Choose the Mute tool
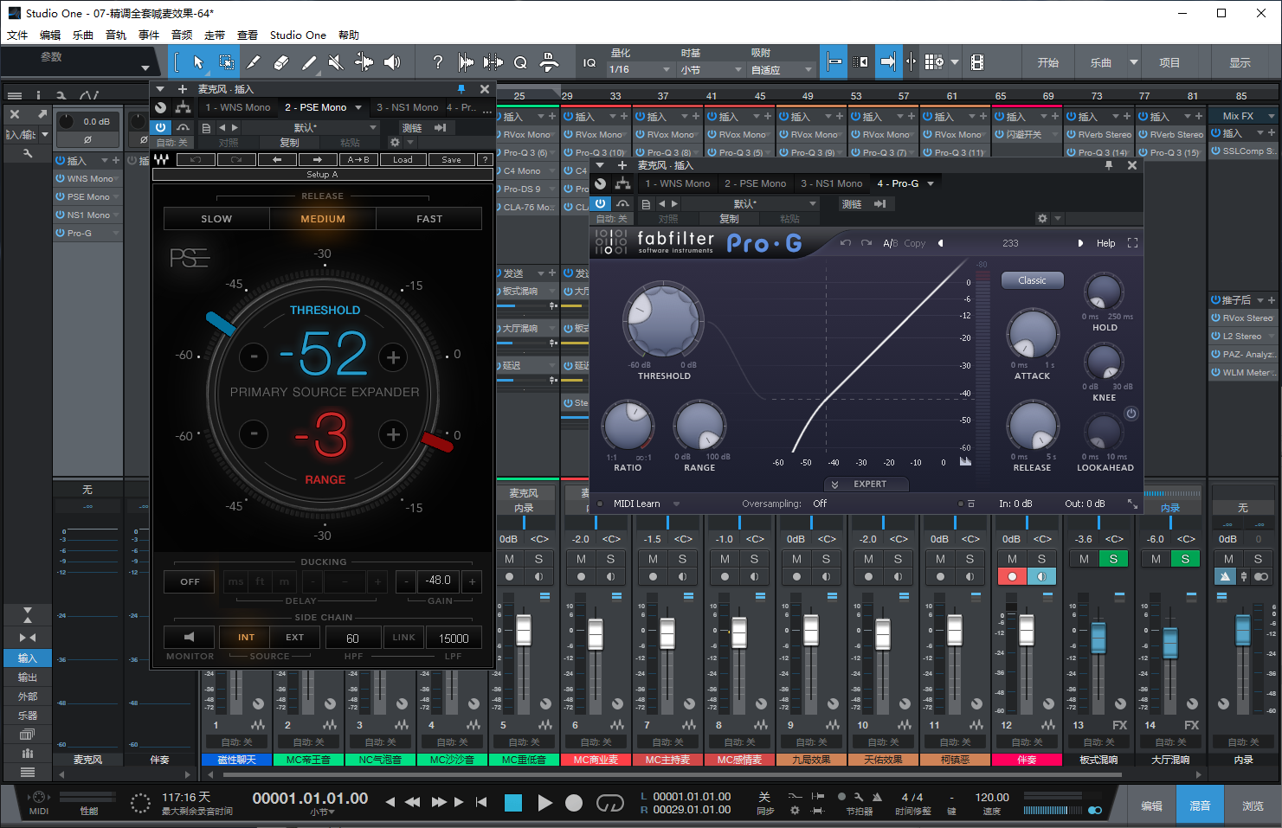The height and width of the screenshot is (828, 1282). click(336, 62)
